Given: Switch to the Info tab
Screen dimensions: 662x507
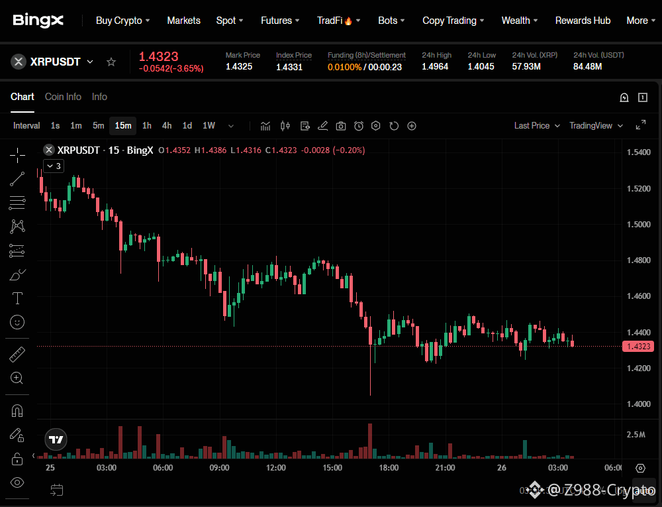Looking at the screenshot, I should (100, 97).
